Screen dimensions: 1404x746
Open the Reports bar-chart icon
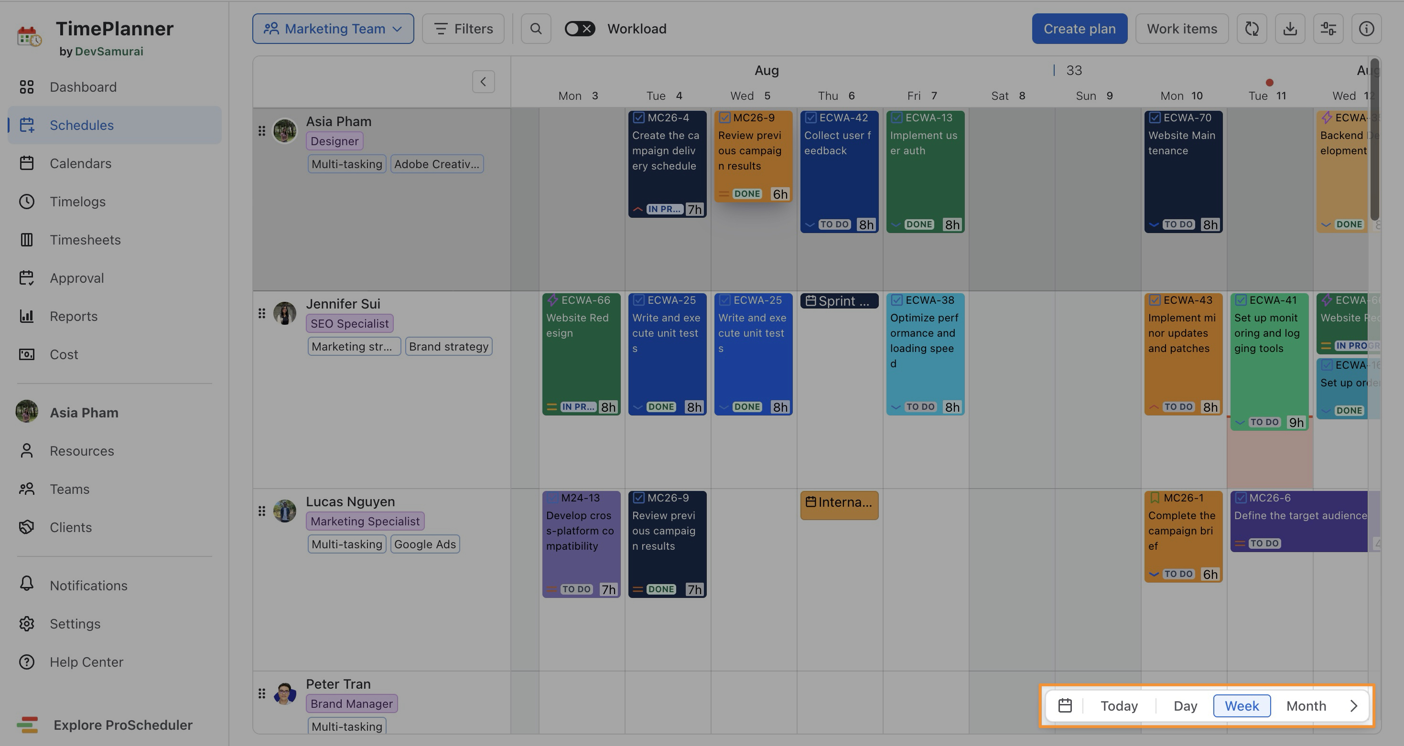27,316
